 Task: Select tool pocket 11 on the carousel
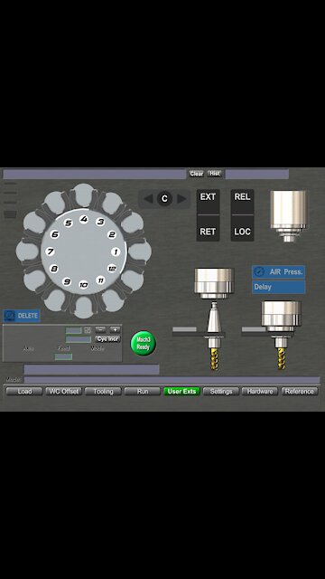(100, 280)
